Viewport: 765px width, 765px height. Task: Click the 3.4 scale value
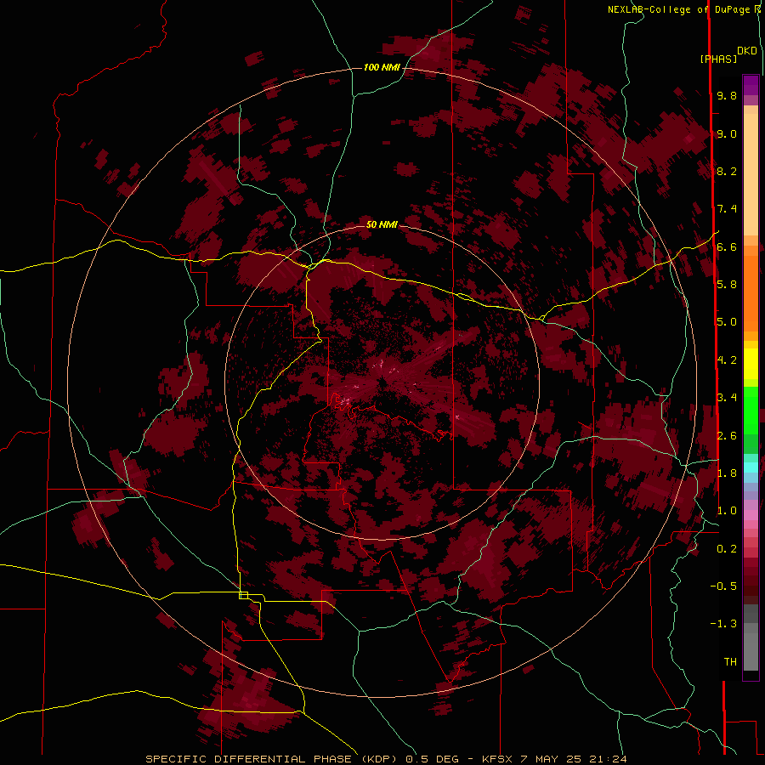[727, 398]
